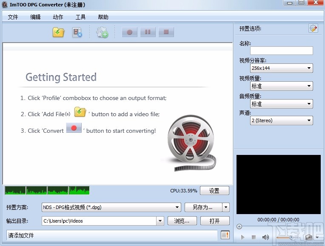The width and height of the screenshot is (325, 246).
Task: Click the 浏览... button
Action: click(182, 221)
